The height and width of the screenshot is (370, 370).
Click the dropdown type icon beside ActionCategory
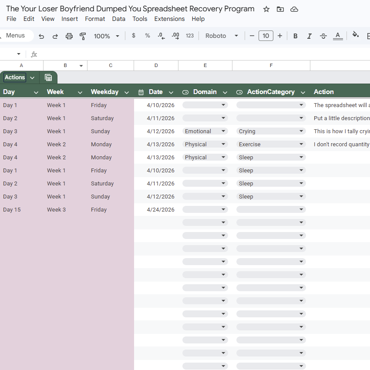tap(239, 92)
